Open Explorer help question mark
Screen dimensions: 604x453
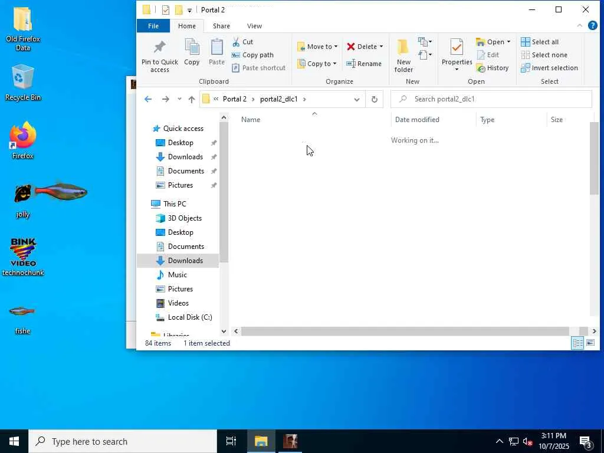pyautogui.click(x=592, y=25)
